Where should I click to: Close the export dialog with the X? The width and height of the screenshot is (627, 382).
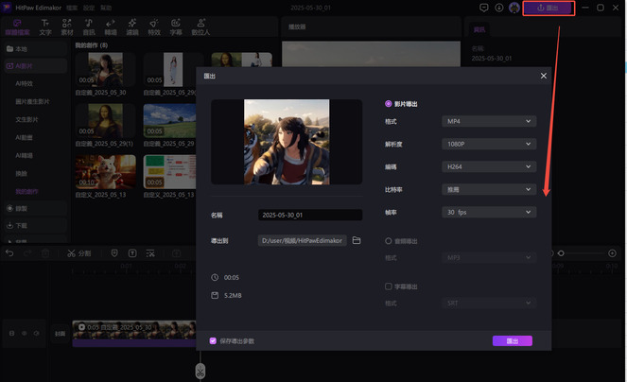point(543,76)
